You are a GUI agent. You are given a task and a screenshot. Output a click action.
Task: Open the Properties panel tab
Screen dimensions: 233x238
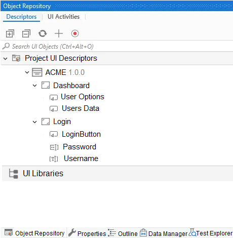[88, 233]
